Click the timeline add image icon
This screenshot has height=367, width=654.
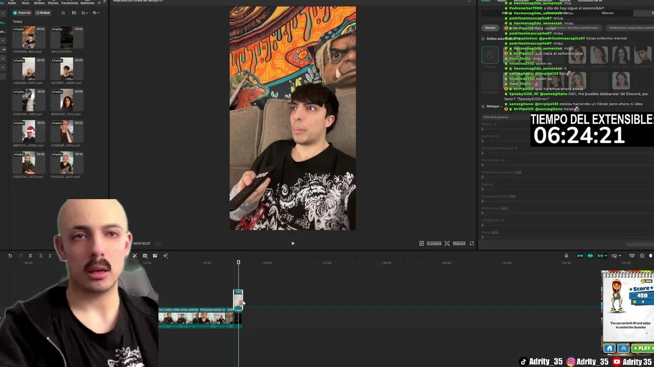(x=155, y=256)
